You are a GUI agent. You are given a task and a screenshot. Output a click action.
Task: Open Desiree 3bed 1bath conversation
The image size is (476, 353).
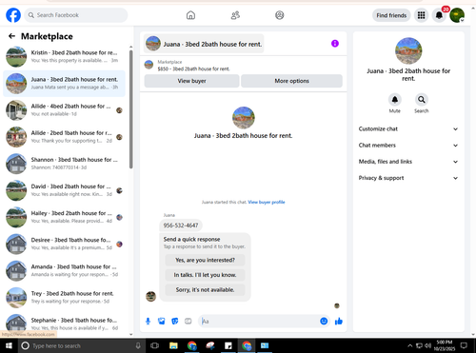(x=64, y=244)
